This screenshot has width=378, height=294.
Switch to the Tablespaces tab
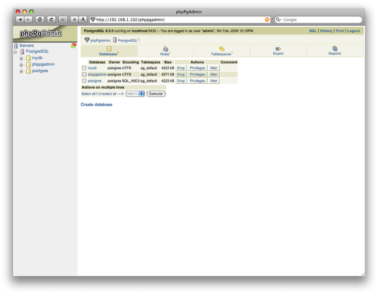pos(222,51)
